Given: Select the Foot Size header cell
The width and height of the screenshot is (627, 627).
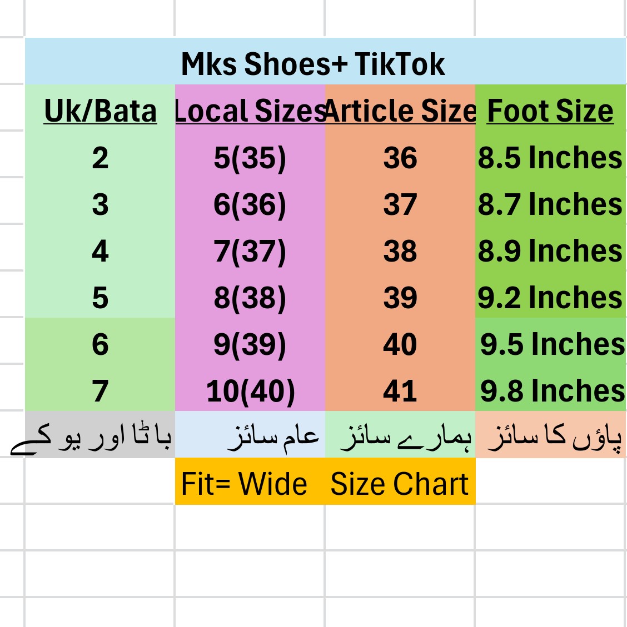Looking at the screenshot, I should [550, 111].
